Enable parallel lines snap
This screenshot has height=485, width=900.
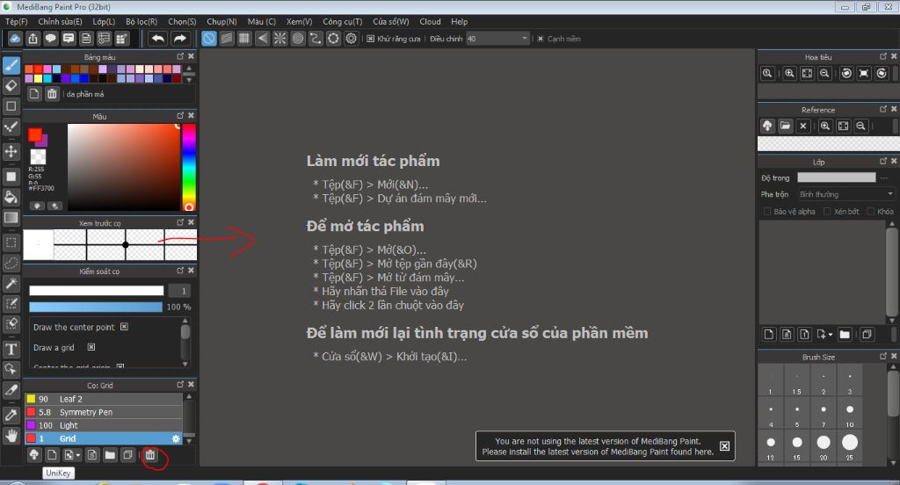[x=227, y=39]
